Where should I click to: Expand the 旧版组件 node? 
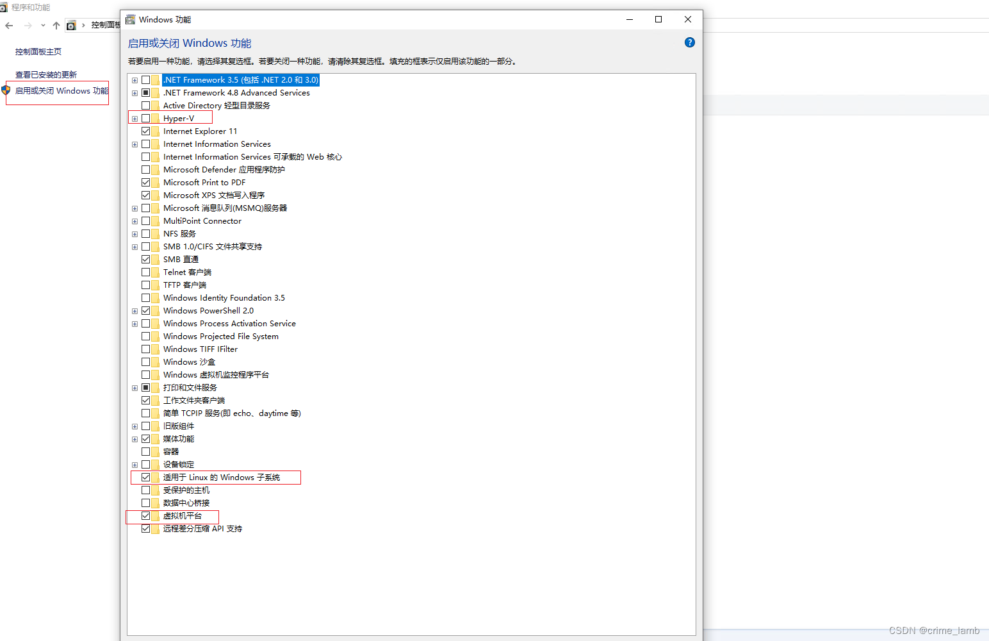tap(135, 426)
